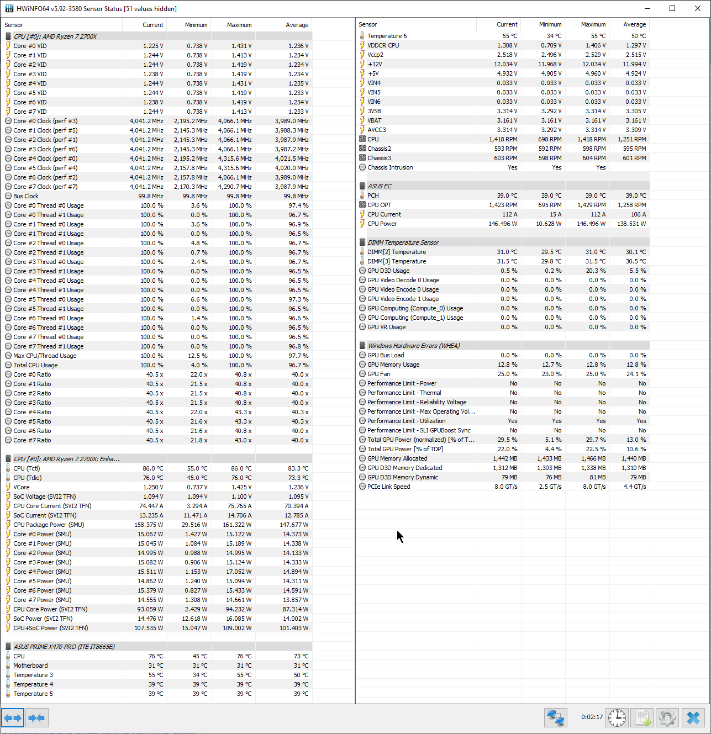The height and width of the screenshot is (734, 711).
Task: Click the left panel Average column header
Action: tap(283, 25)
